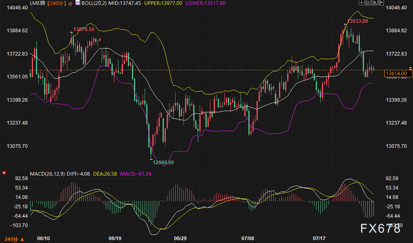The width and height of the screenshot is (413, 243).
Task: Click the 07/17 date on time axis
Action: coord(319,238)
